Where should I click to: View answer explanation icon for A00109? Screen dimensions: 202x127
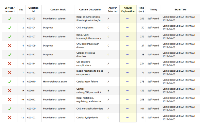tap(128, 45)
